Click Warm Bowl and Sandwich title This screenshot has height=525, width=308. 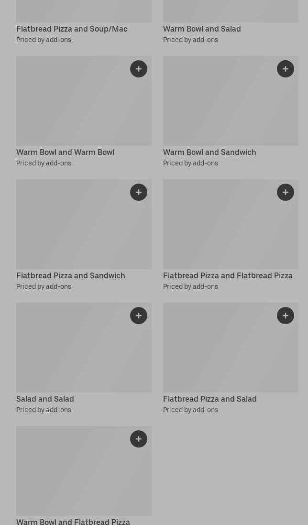[x=209, y=152]
